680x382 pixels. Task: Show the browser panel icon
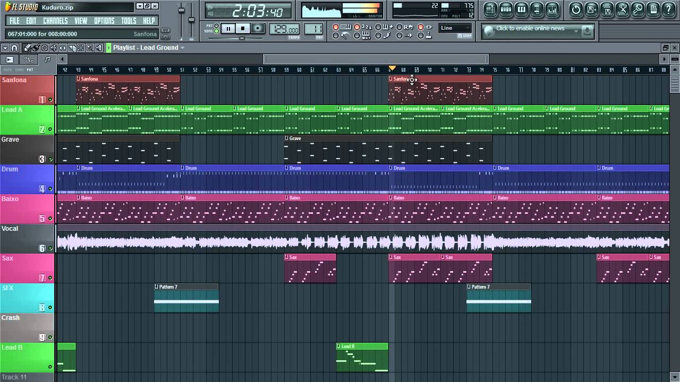(537, 9)
